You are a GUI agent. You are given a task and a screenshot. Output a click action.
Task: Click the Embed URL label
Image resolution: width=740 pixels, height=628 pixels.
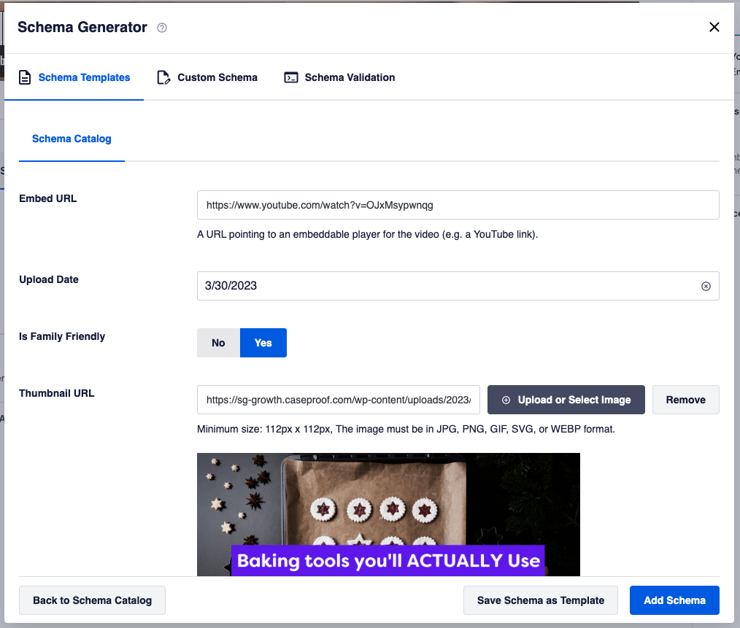[47, 198]
